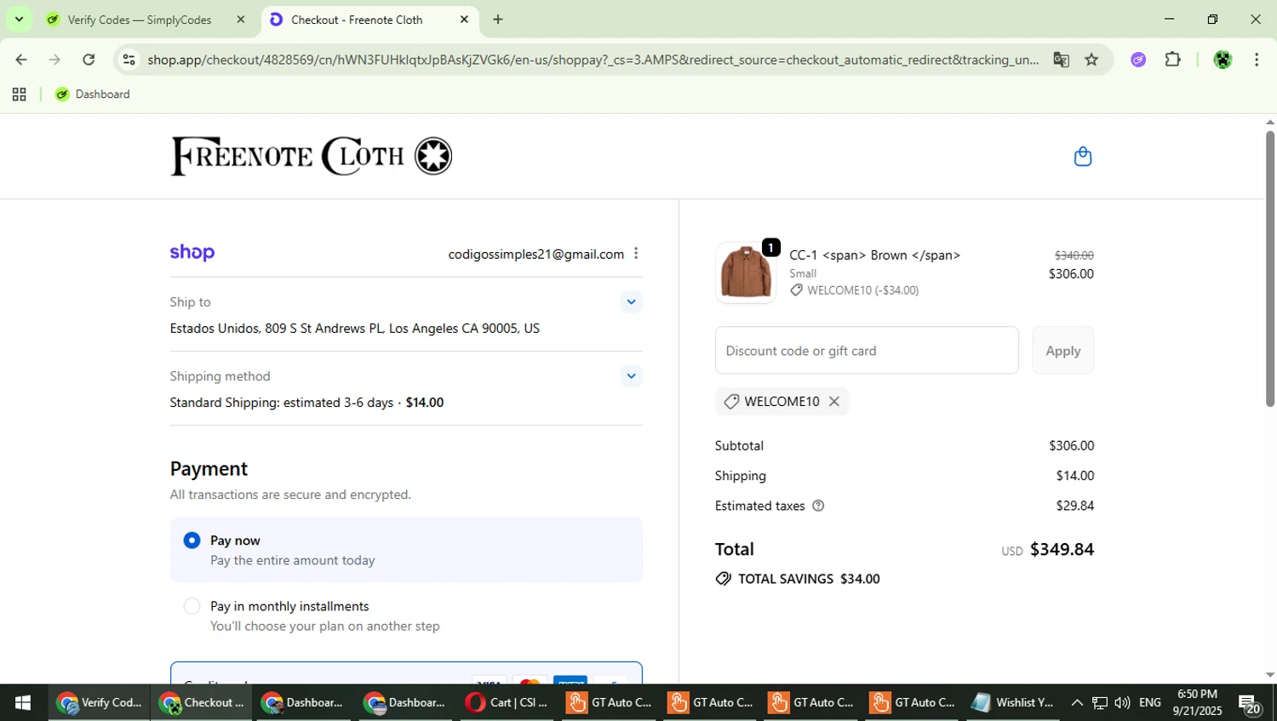Image resolution: width=1277 pixels, height=721 pixels.
Task: Click the ENG language indicator
Action: pos(1150,702)
